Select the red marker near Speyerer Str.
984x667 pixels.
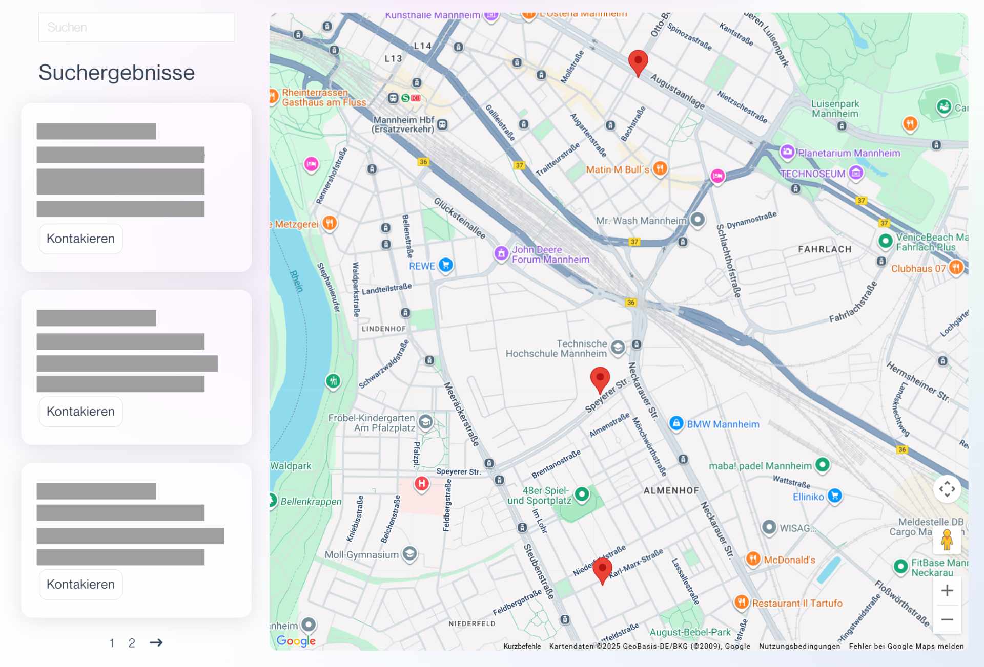click(600, 380)
